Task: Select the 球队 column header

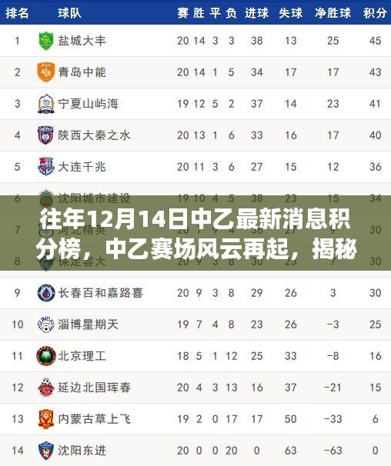Action: tap(69, 13)
